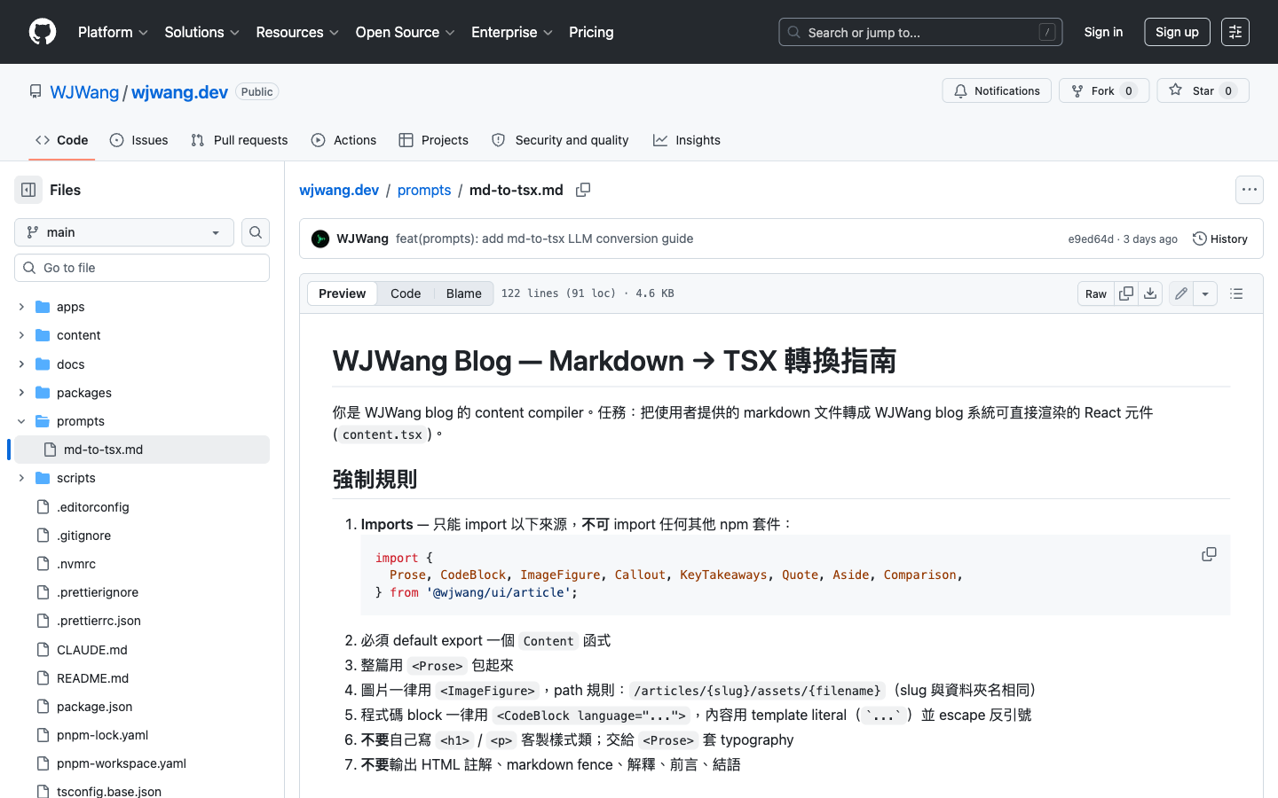Open commit e9ed64d

(1091, 239)
